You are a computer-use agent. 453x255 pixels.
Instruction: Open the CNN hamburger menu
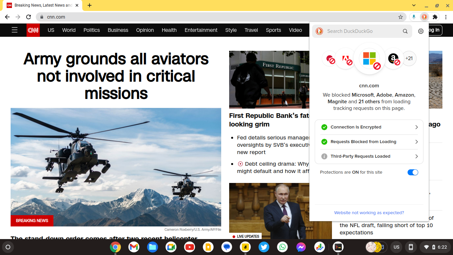(x=15, y=30)
